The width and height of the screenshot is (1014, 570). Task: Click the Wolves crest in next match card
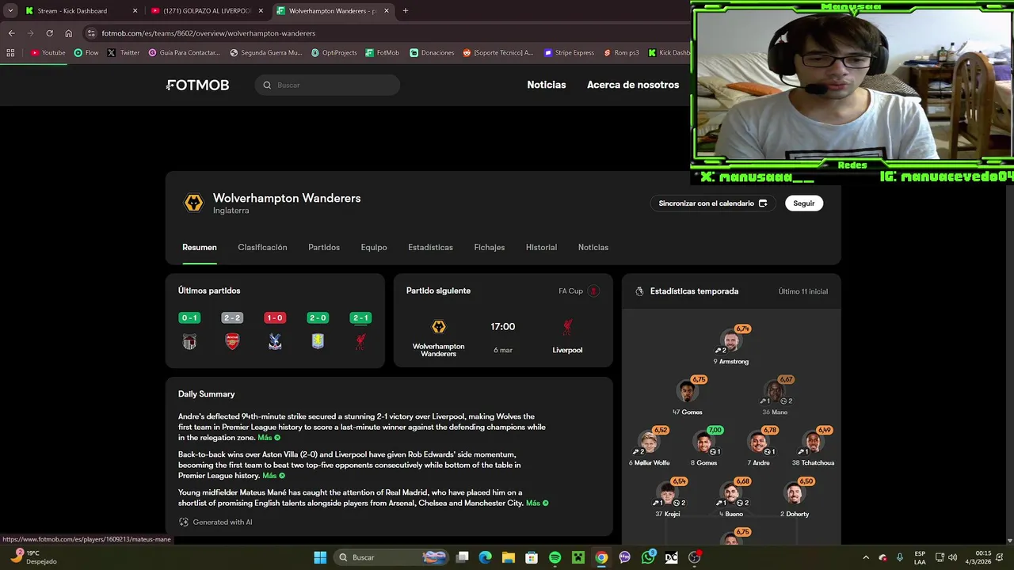(x=438, y=327)
